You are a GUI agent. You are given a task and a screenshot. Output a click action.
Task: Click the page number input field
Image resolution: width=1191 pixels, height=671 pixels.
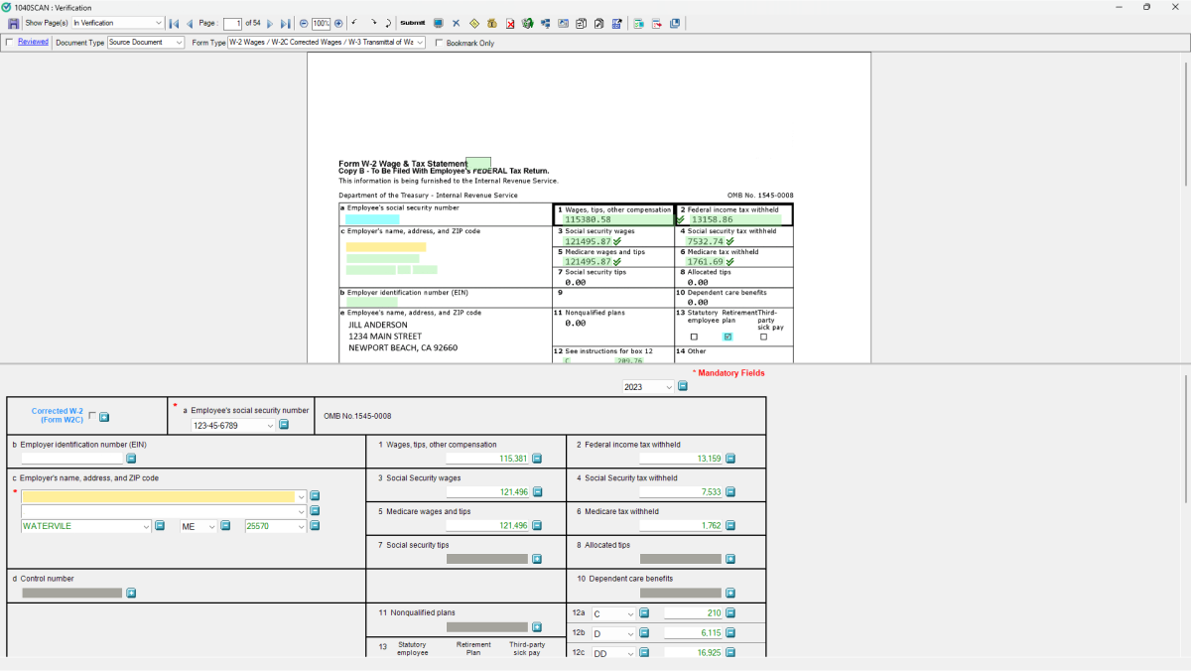click(x=232, y=23)
